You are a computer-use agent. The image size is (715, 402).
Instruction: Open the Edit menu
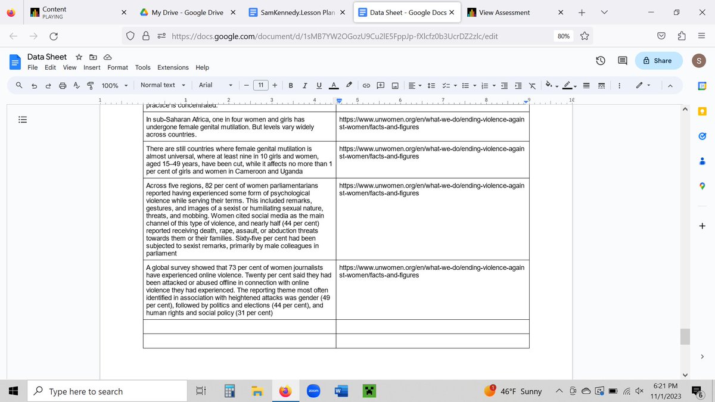50,67
